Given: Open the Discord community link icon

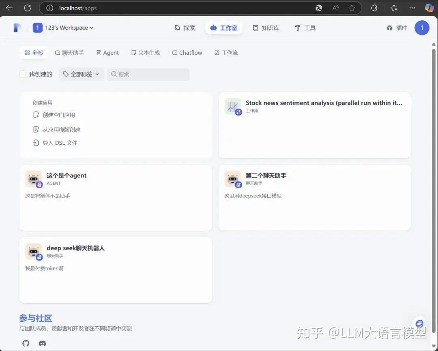Looking at the screenshot, I should [42, 343].
